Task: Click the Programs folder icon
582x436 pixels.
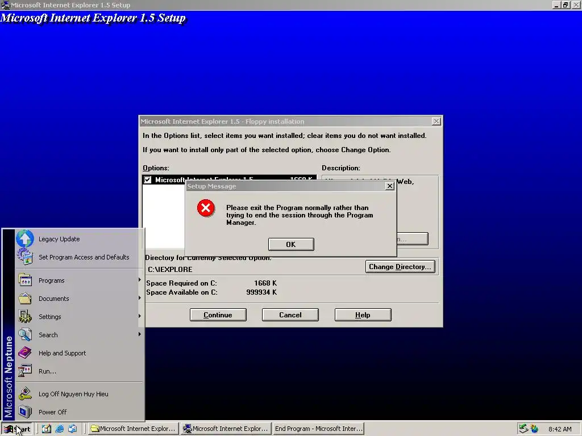Action: [x=25, y=280]
